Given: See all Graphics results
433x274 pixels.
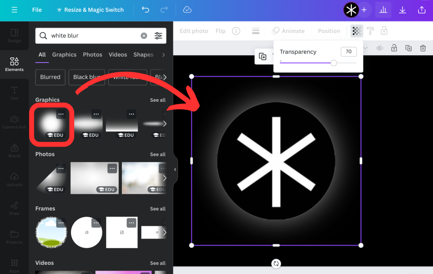Looking at the screenshot, I should click(x=158, y=100).
